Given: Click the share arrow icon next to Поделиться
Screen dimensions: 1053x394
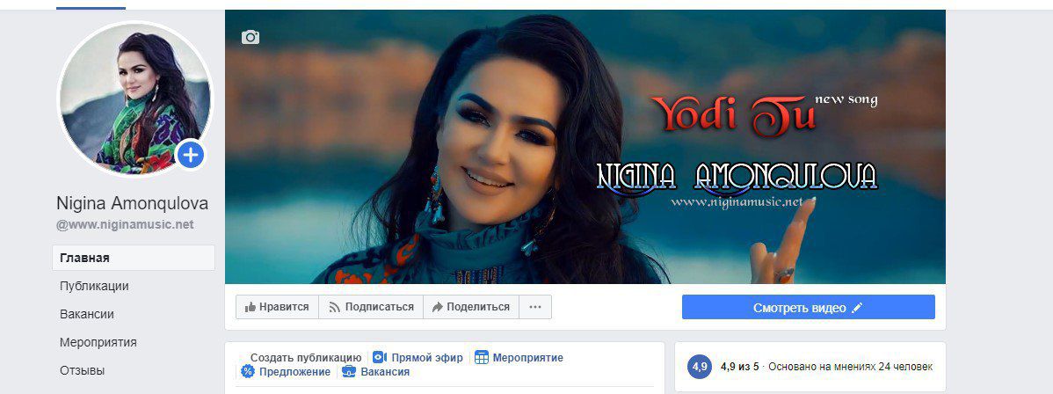Looking at the screenshot, I should (437, 307).
